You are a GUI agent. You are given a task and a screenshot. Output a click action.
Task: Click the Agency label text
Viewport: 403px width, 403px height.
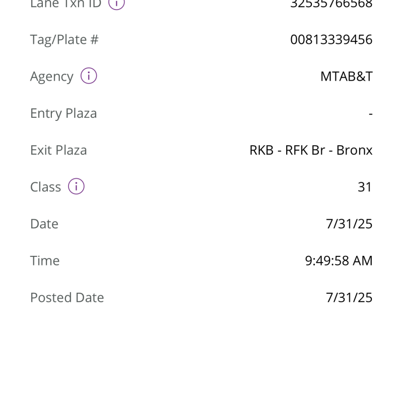(51, 77)
